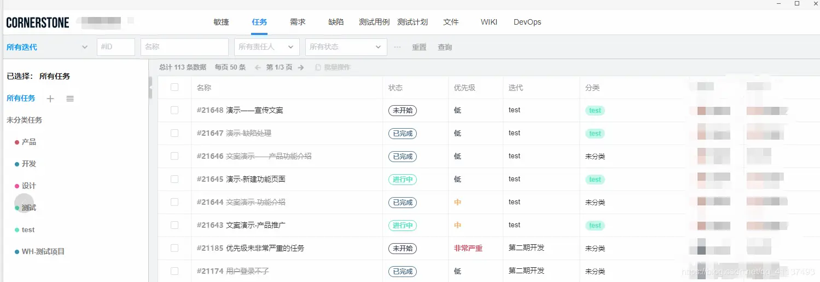Focus the 名称 name search field
This screenshot has height=282, width=820.
pyautogui.click(x=184, y=47)
